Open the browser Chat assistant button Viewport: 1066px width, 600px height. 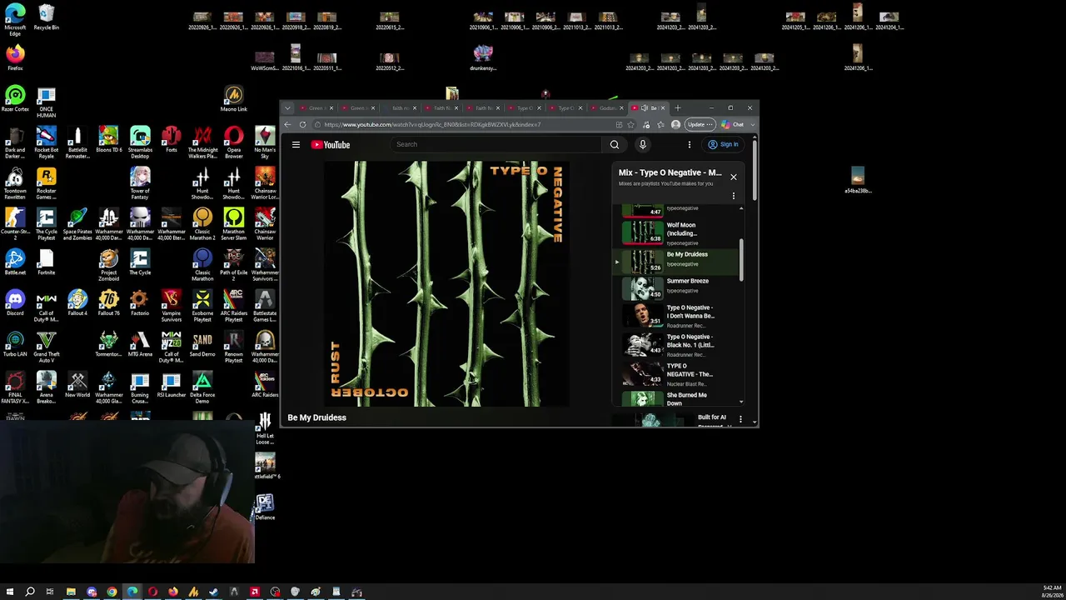(x=733, y=124)
